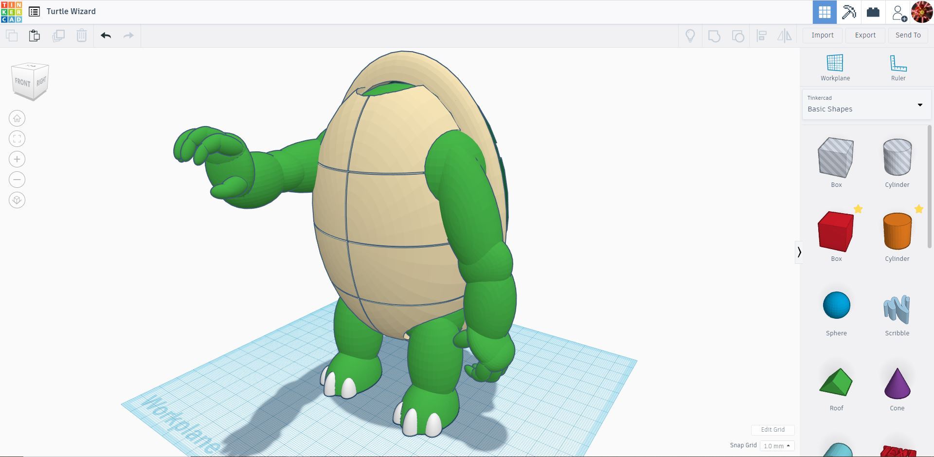
Task: Open the Snap Grid 1.0 mm dropdown
Action: click(x=777, y=446)
